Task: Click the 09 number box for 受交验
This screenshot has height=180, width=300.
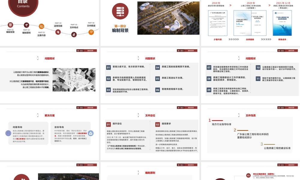Action: pyautogui.click(x=209, y=90)
